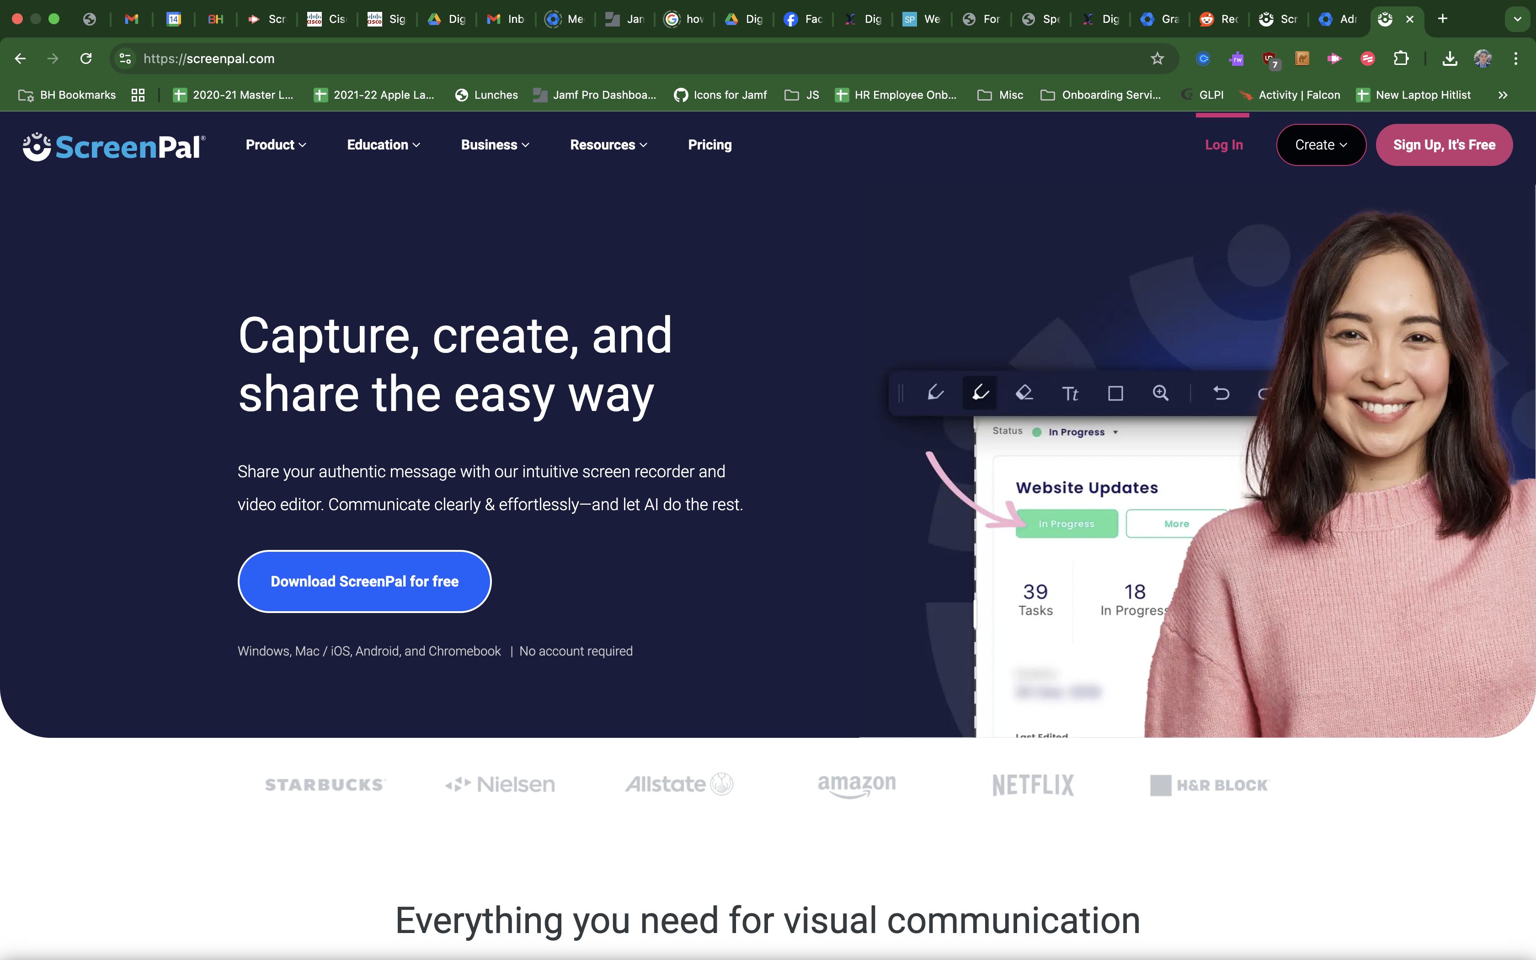Show hidden bookmarks with double chevron

pos(1502,95)
